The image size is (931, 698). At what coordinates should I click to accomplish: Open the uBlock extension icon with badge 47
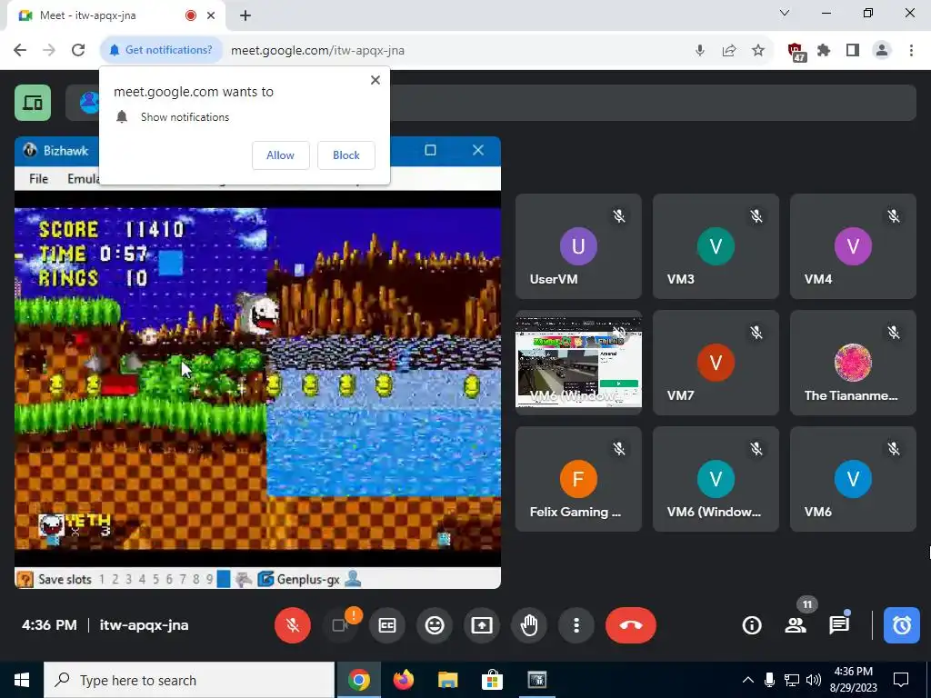796,52
